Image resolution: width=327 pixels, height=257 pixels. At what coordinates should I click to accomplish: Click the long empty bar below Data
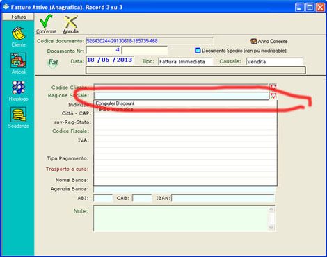[x=196, y=70]
